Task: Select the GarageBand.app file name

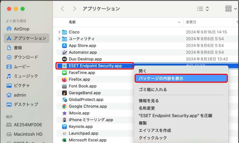Action: (85, 93)
